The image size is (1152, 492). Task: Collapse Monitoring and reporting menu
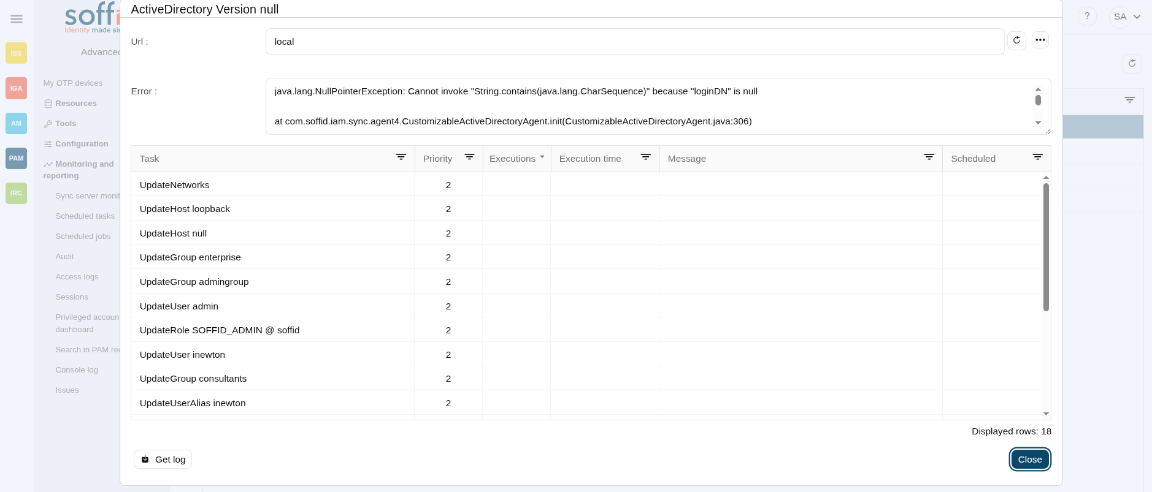pos(79,170)
